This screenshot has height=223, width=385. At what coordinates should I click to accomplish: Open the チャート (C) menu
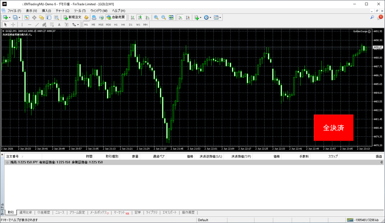click(x=63, y=11)
